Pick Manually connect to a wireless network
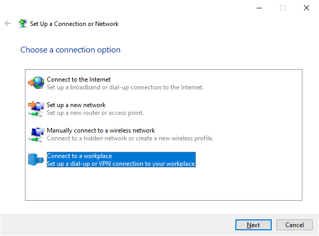The height and width of the screenshot is (236, 319). [101, 130]
